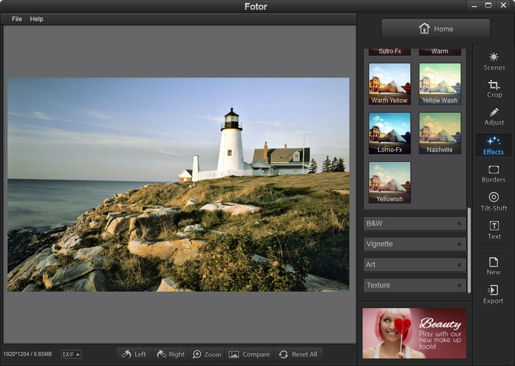Show EXIF information
The image size is (515, 366).
click(x=71, y=354)
